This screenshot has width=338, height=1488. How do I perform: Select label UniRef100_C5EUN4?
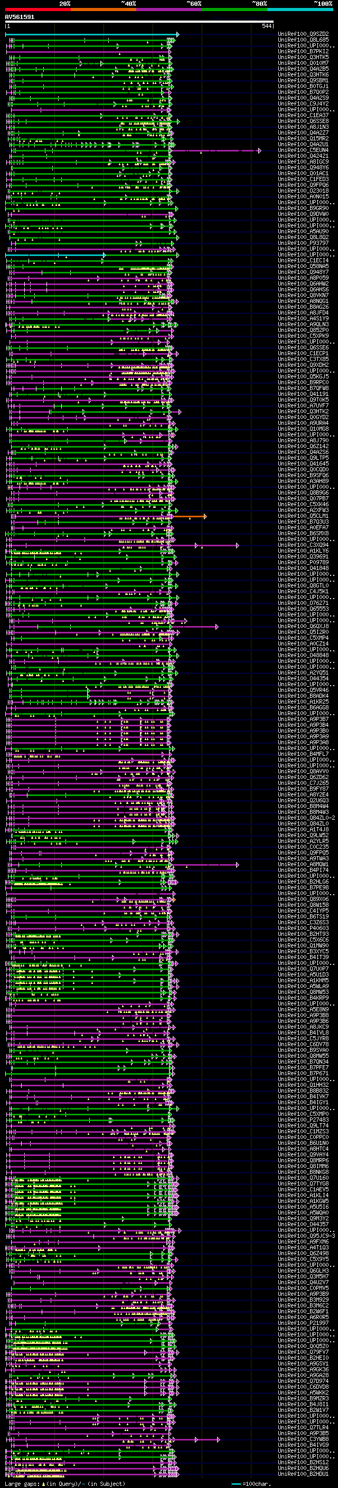303,150
